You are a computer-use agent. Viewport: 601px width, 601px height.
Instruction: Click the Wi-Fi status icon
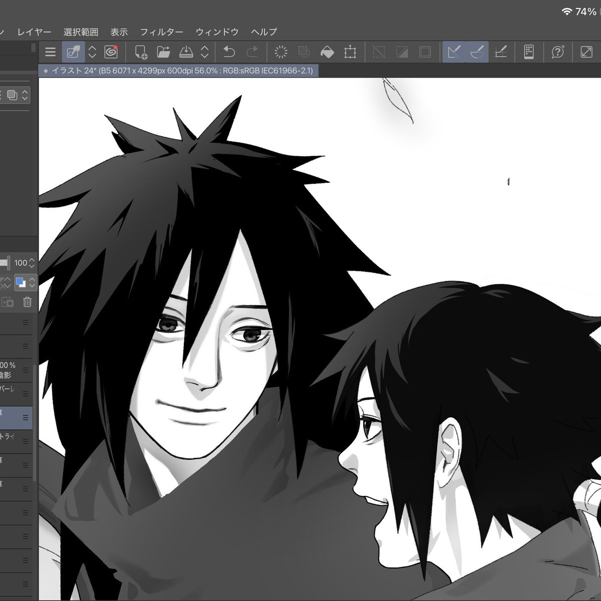tap(567, 12)
